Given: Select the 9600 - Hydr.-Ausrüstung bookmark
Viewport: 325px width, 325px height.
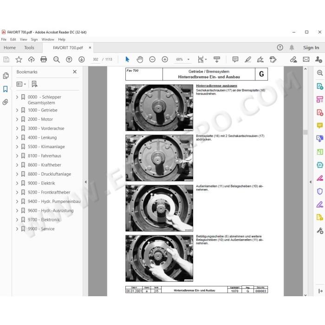Looking at the screenshot, I should [x=51, y=210].
